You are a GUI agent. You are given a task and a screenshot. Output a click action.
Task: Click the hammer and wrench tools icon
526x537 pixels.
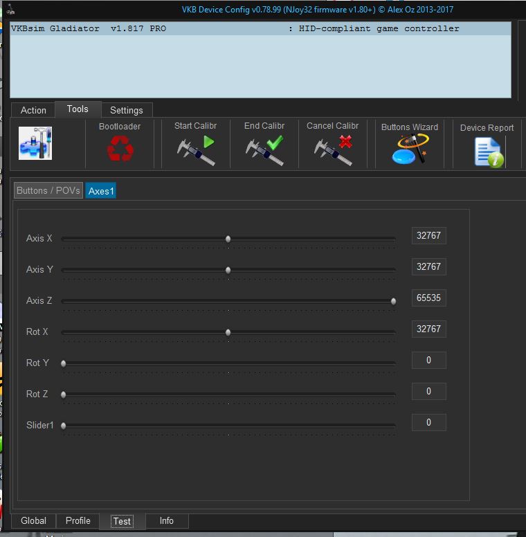35,144
